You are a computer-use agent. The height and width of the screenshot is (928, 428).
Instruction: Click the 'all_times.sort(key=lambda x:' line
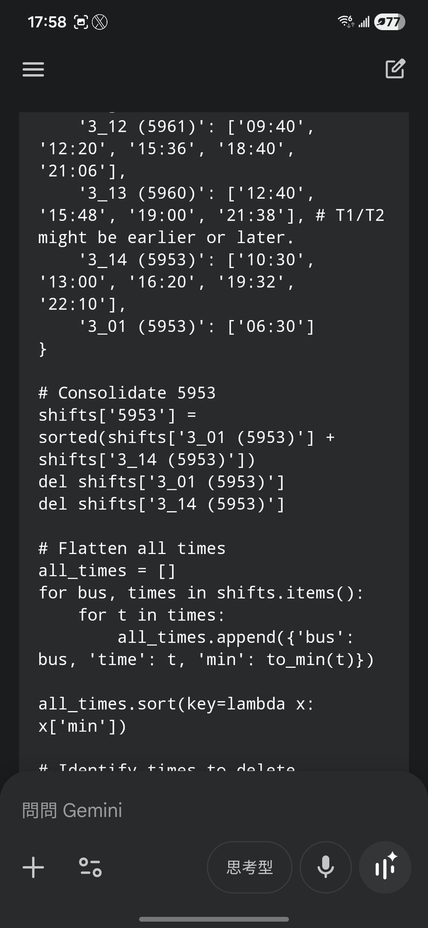tap(176, 704)
